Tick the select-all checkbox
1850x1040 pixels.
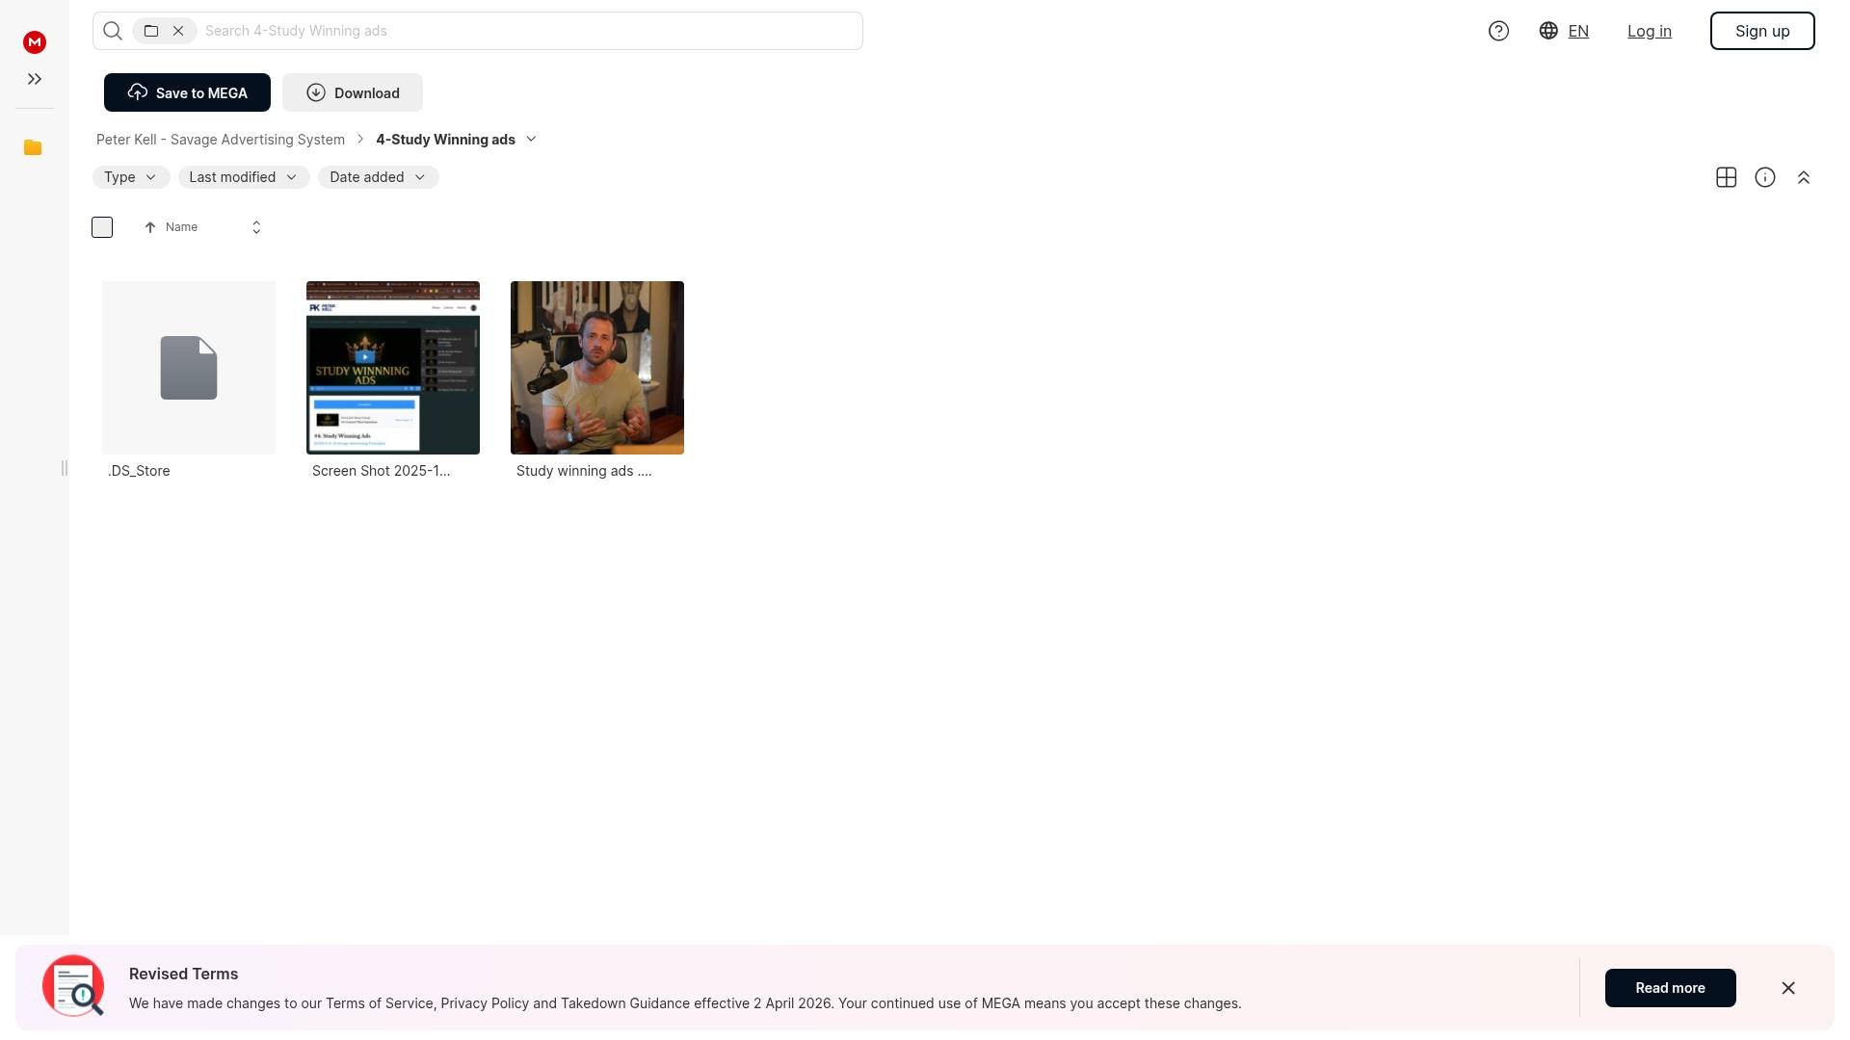pos(102,227)
